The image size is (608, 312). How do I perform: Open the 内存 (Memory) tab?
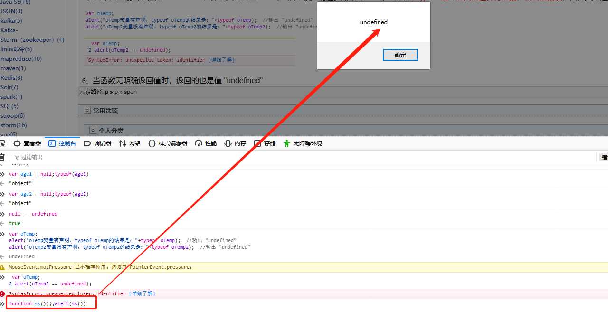pyautogui.click(x=235, y=143)
